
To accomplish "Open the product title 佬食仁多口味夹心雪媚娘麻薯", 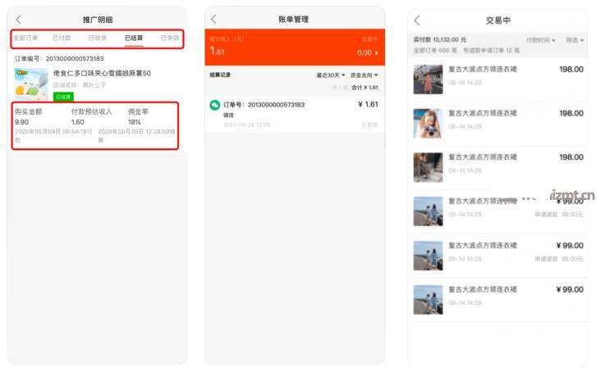I will coord(102,73).
